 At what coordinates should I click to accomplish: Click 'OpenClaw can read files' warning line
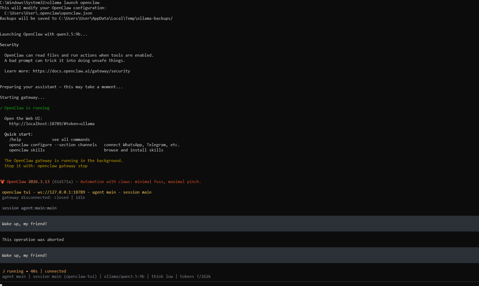(79, 55)
